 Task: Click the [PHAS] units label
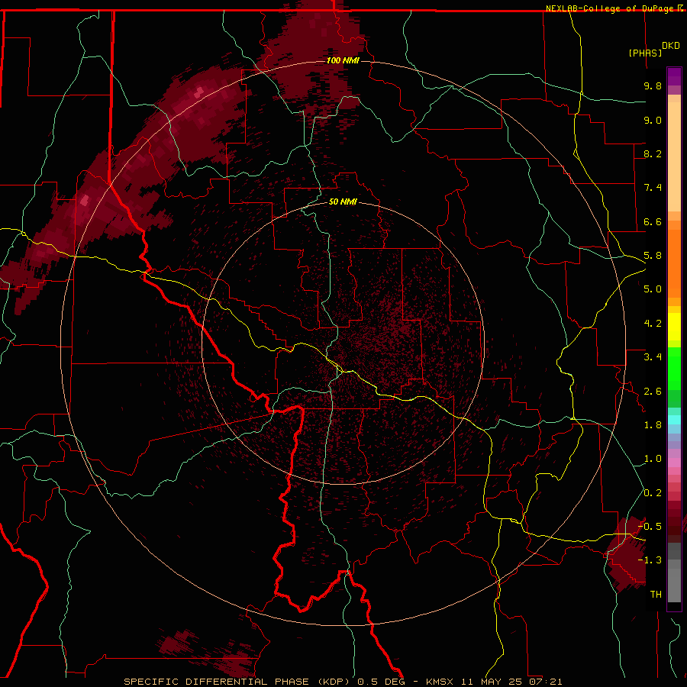coord(645,53)
